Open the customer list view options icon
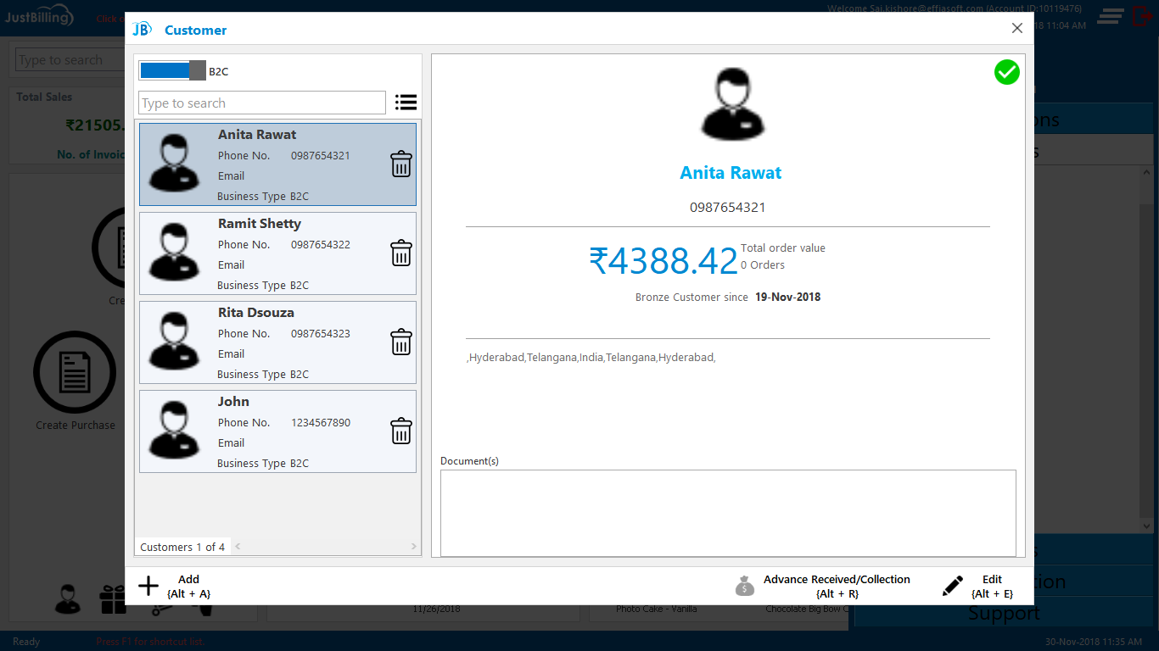Screen dimensions: 1159x651 [x=406, y=103]
